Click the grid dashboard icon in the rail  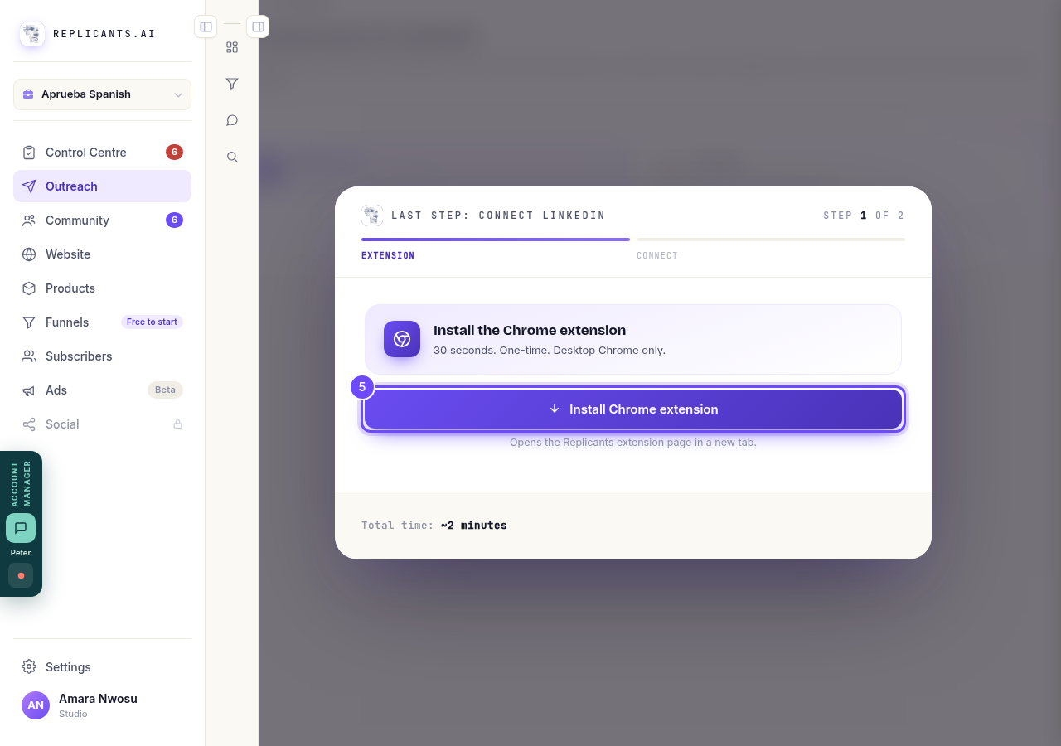(232, 47)
